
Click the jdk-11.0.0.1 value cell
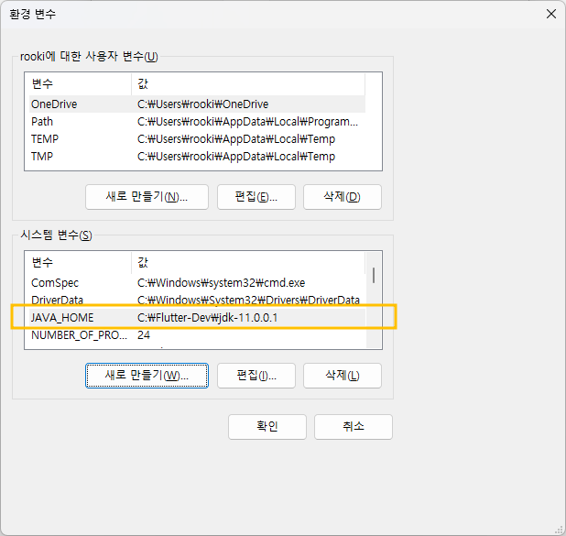(x=207, y=318)
